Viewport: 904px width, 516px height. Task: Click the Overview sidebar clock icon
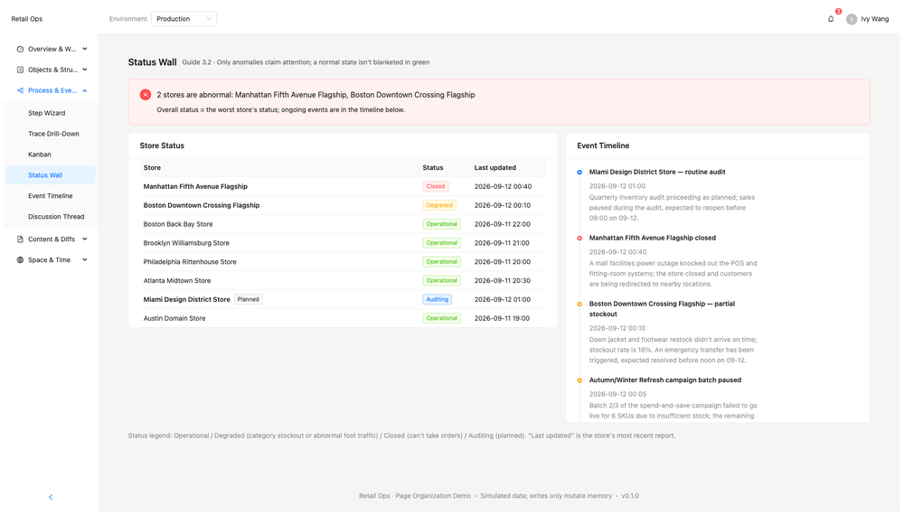tap(20, 49)
